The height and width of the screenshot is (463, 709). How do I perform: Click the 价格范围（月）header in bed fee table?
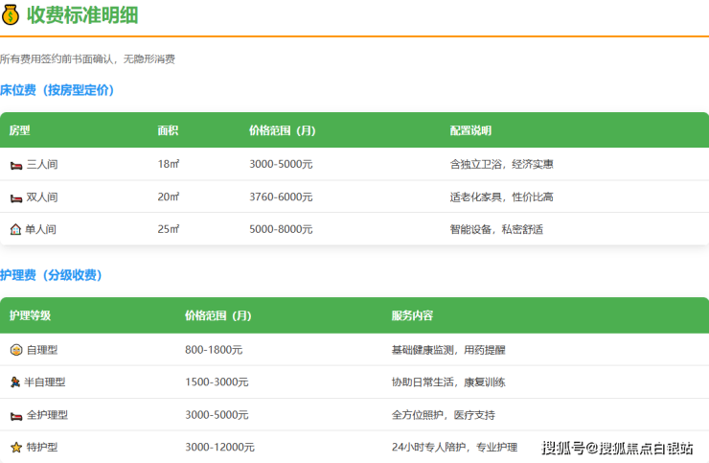(282, 130)
